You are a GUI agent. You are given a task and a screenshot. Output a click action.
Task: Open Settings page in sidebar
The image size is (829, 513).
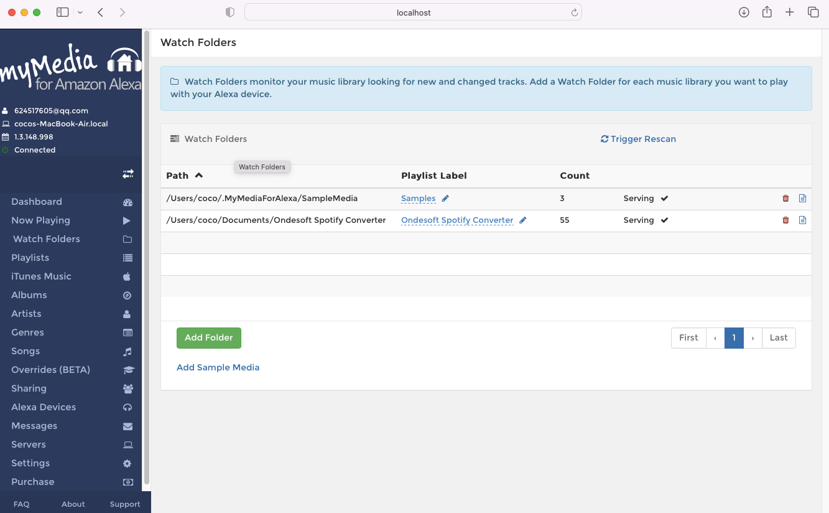click(30, 463)
